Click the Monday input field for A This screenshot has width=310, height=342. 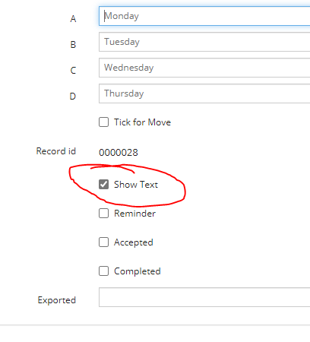204,16
